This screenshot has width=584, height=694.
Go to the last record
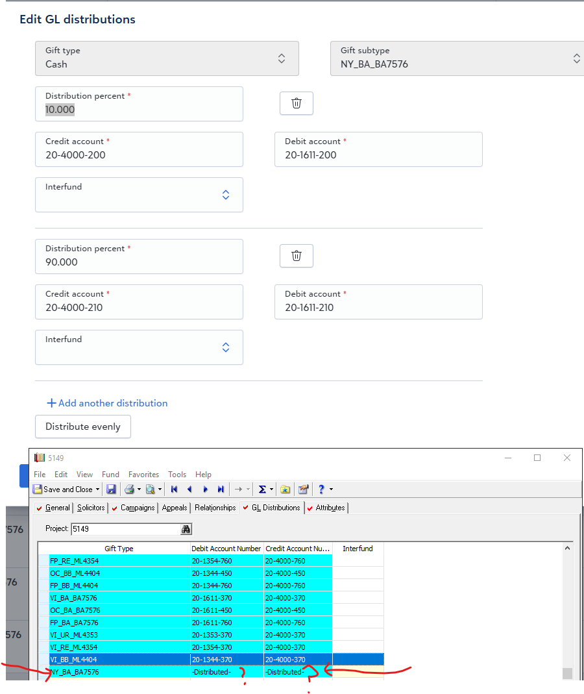coord(221,489)
